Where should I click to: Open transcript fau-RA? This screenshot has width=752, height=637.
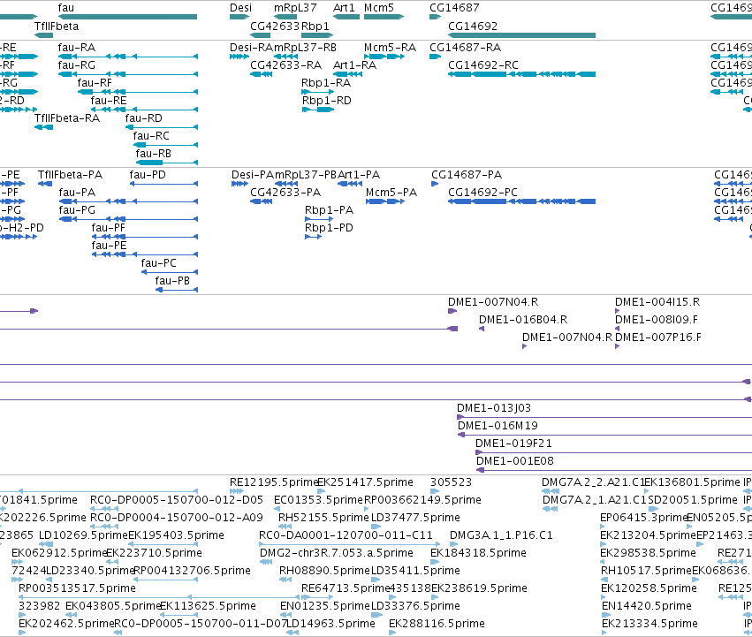(127, 57)
